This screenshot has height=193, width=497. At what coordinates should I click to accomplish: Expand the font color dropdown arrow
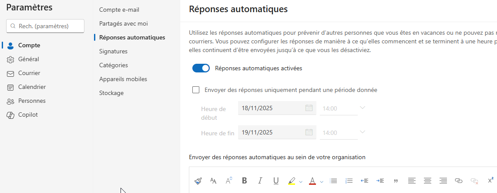coord(321,182)
